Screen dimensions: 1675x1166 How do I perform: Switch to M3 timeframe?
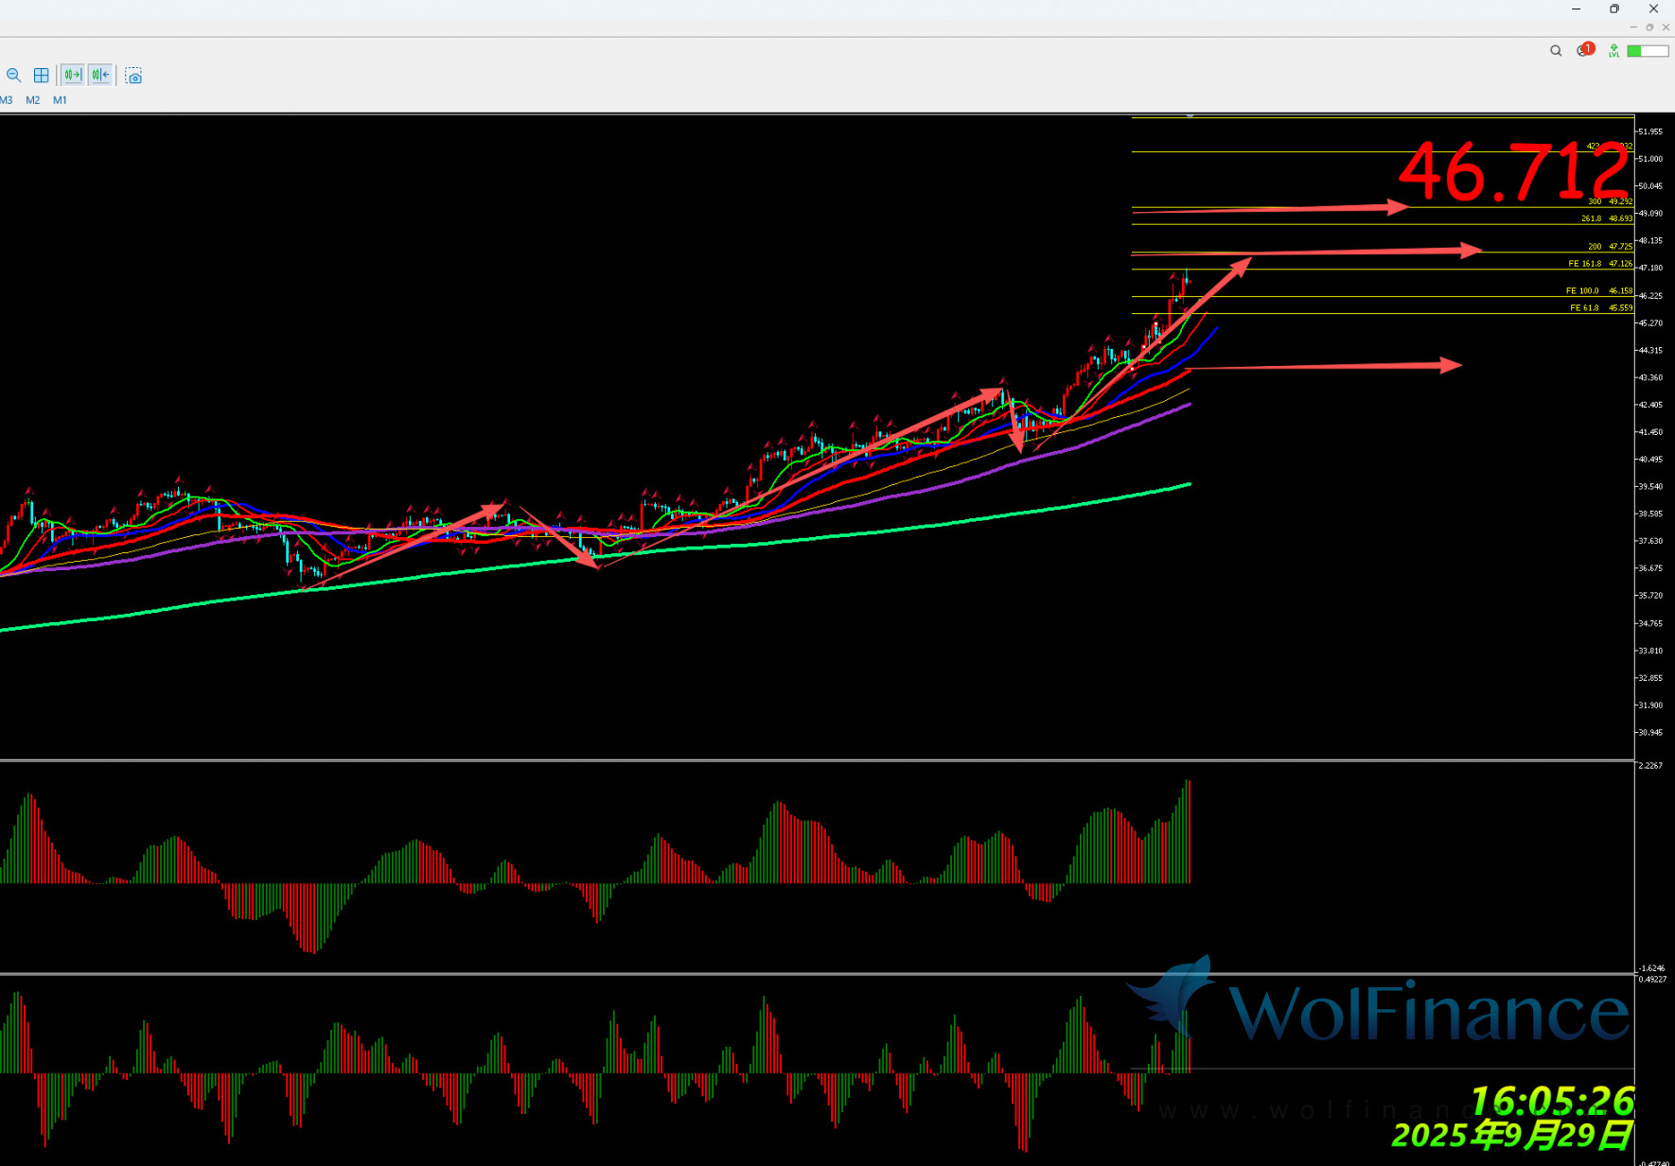[x=7, y=100]
